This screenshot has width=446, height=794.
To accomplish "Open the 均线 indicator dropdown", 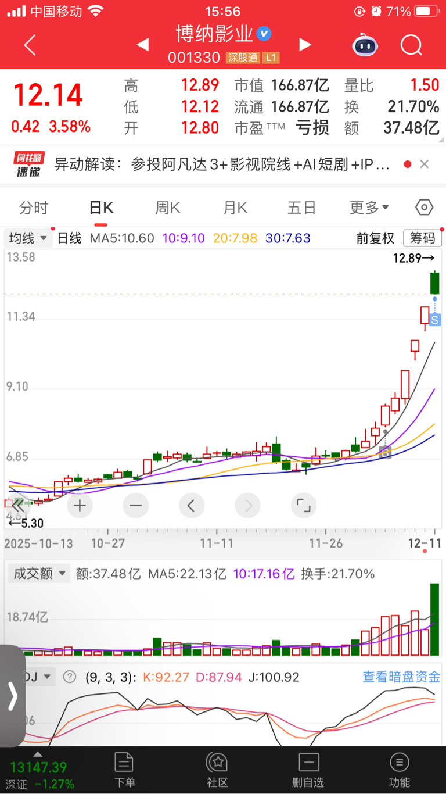I will click(x=28, y=238).
